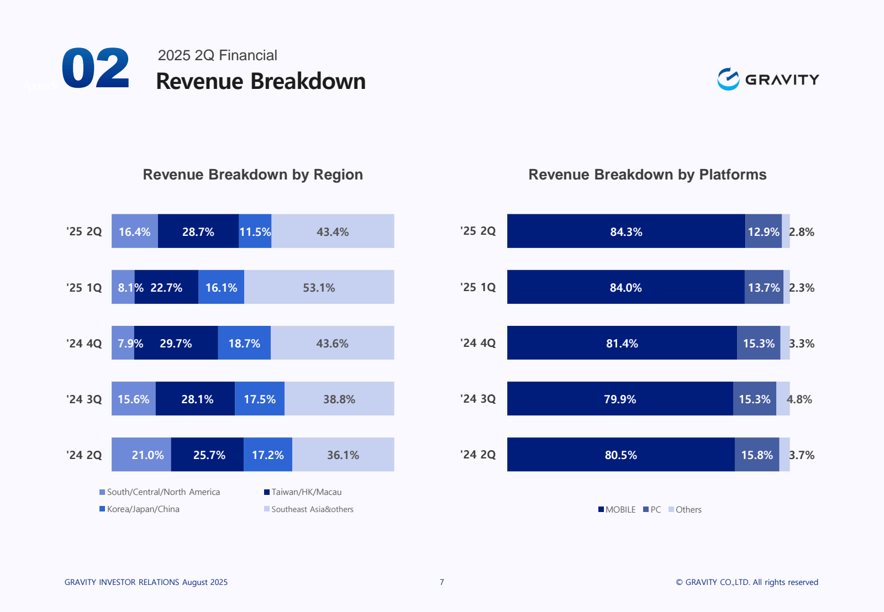Click the Gravity logo icon

coord(728,79)
